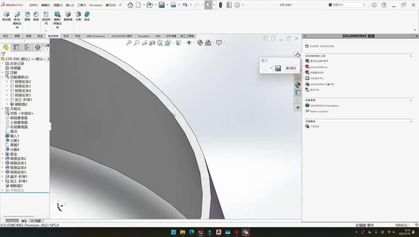Collapse the 切割清单(6) tree folder

click(3, 77)
